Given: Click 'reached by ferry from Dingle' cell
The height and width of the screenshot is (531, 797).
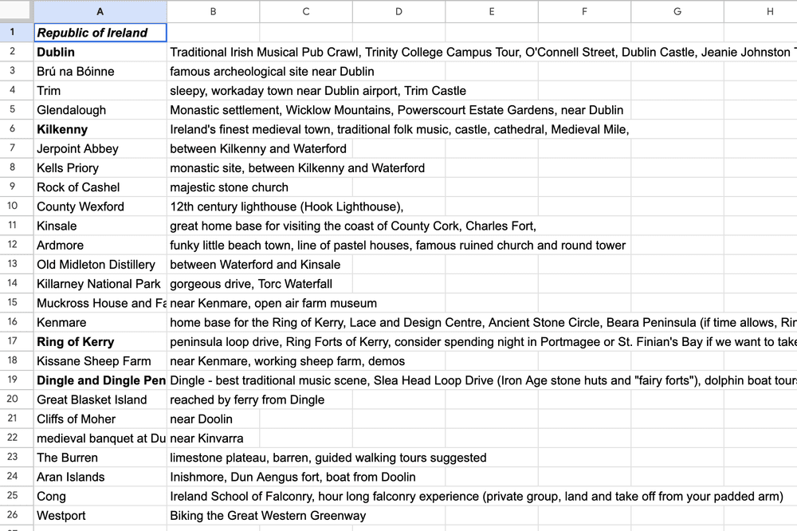Looking at the screenshot, I should point(213,399).
